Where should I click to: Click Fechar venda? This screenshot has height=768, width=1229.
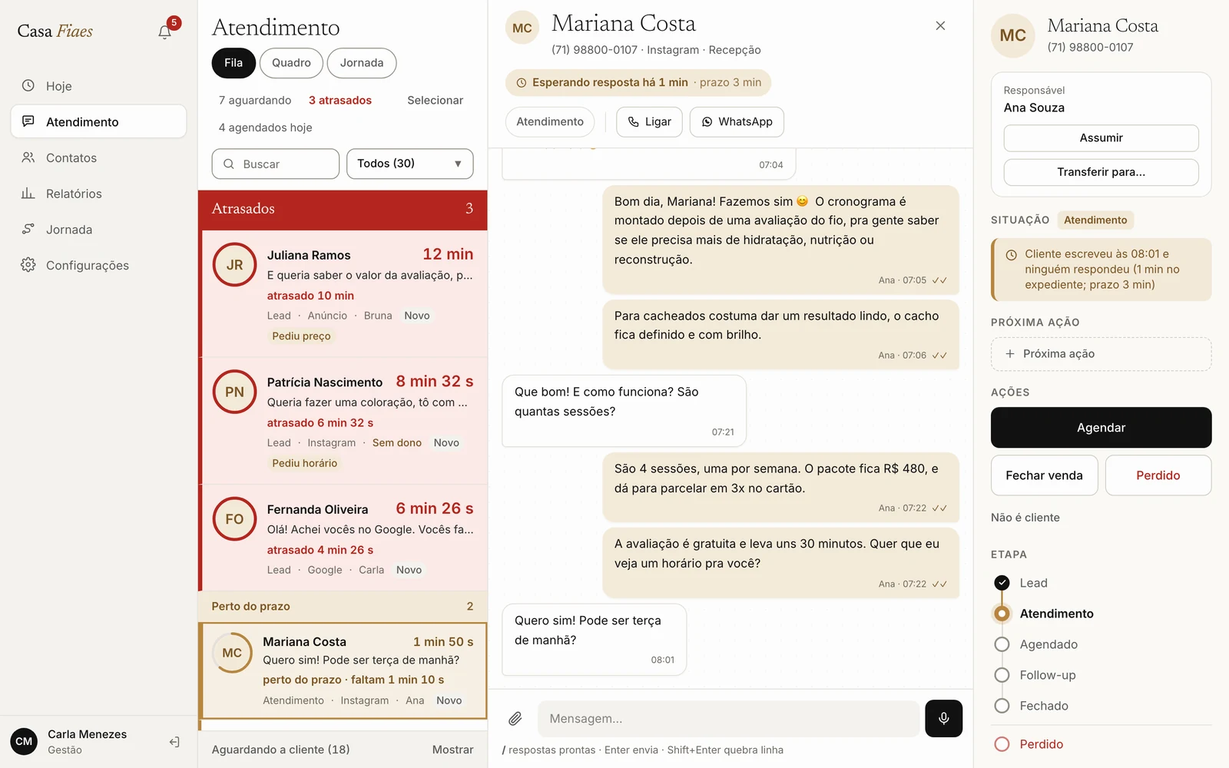pos(1044,475)
